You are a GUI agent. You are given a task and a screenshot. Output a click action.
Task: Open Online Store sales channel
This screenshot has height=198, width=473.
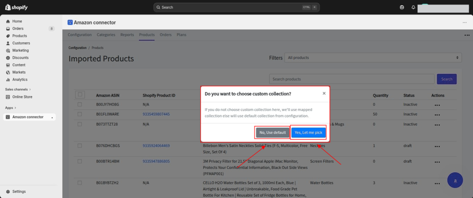22,97
